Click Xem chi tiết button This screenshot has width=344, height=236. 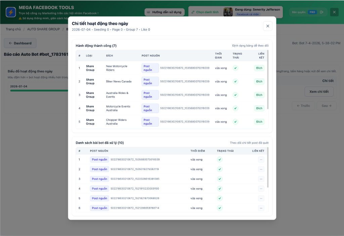319,92
